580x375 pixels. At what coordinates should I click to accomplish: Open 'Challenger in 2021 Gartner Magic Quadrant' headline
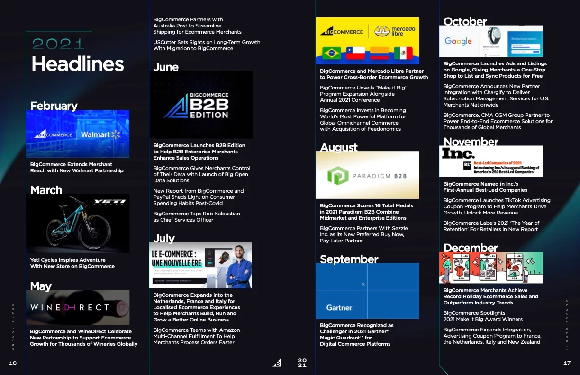click(357, 335)
